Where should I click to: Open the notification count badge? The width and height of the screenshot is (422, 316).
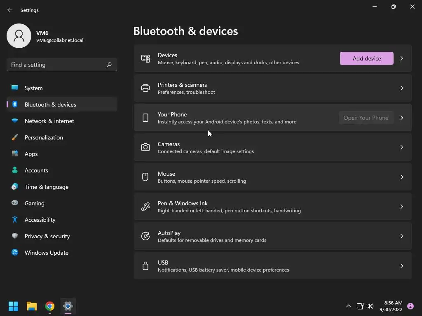[x=410, y=306]
